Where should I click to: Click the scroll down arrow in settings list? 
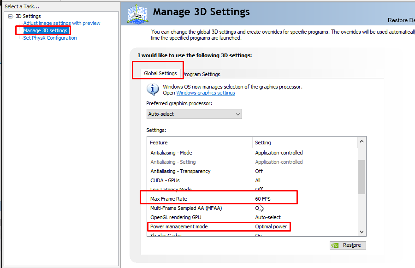pyautogui.click(x=362, y=232)
